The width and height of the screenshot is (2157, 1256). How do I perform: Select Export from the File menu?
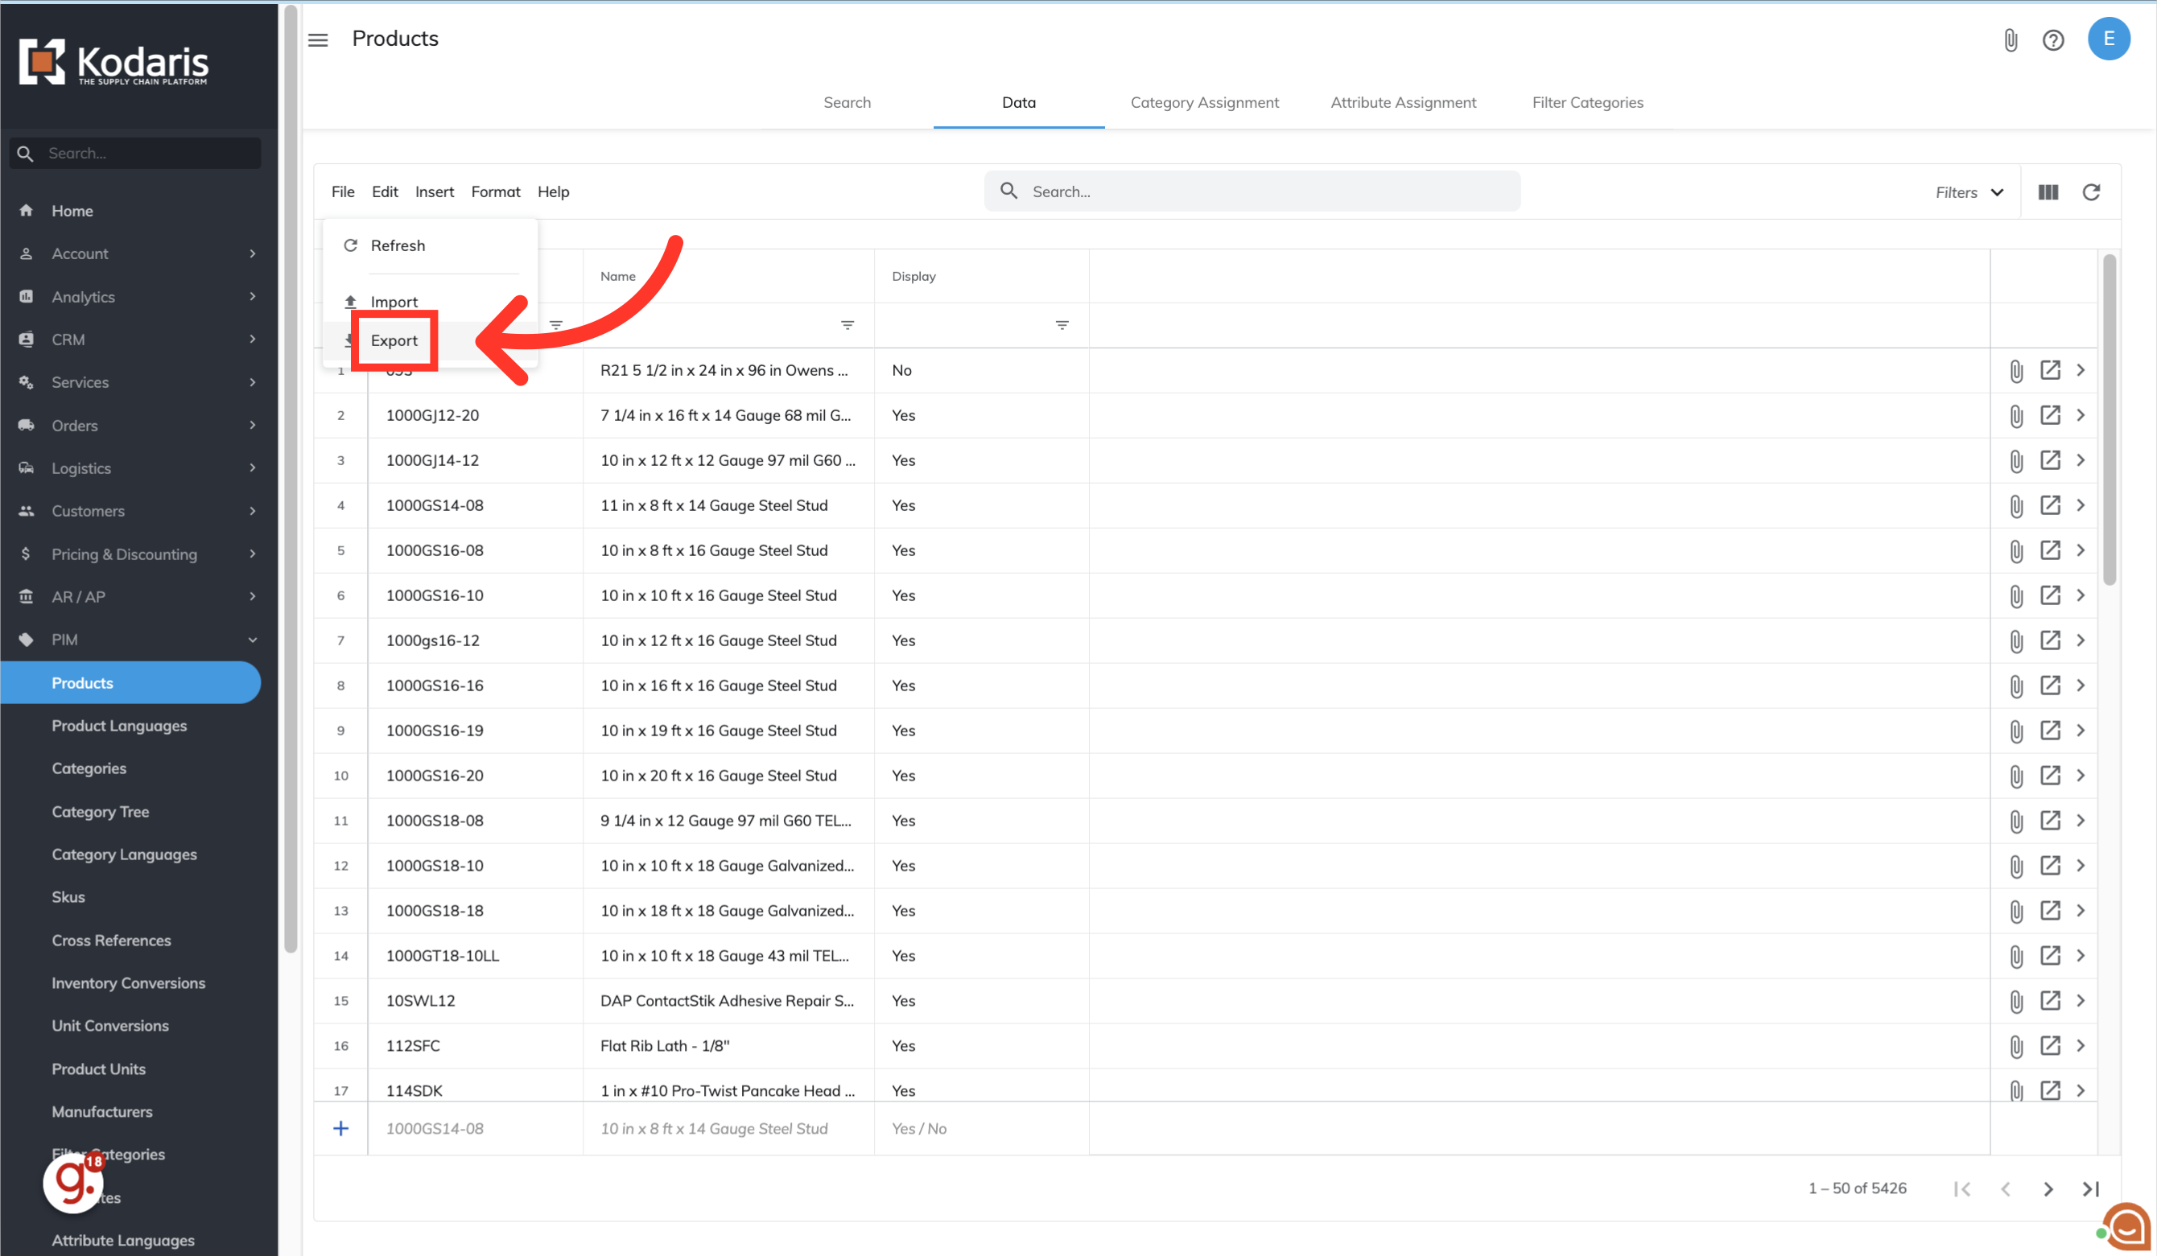click(394, 340)
